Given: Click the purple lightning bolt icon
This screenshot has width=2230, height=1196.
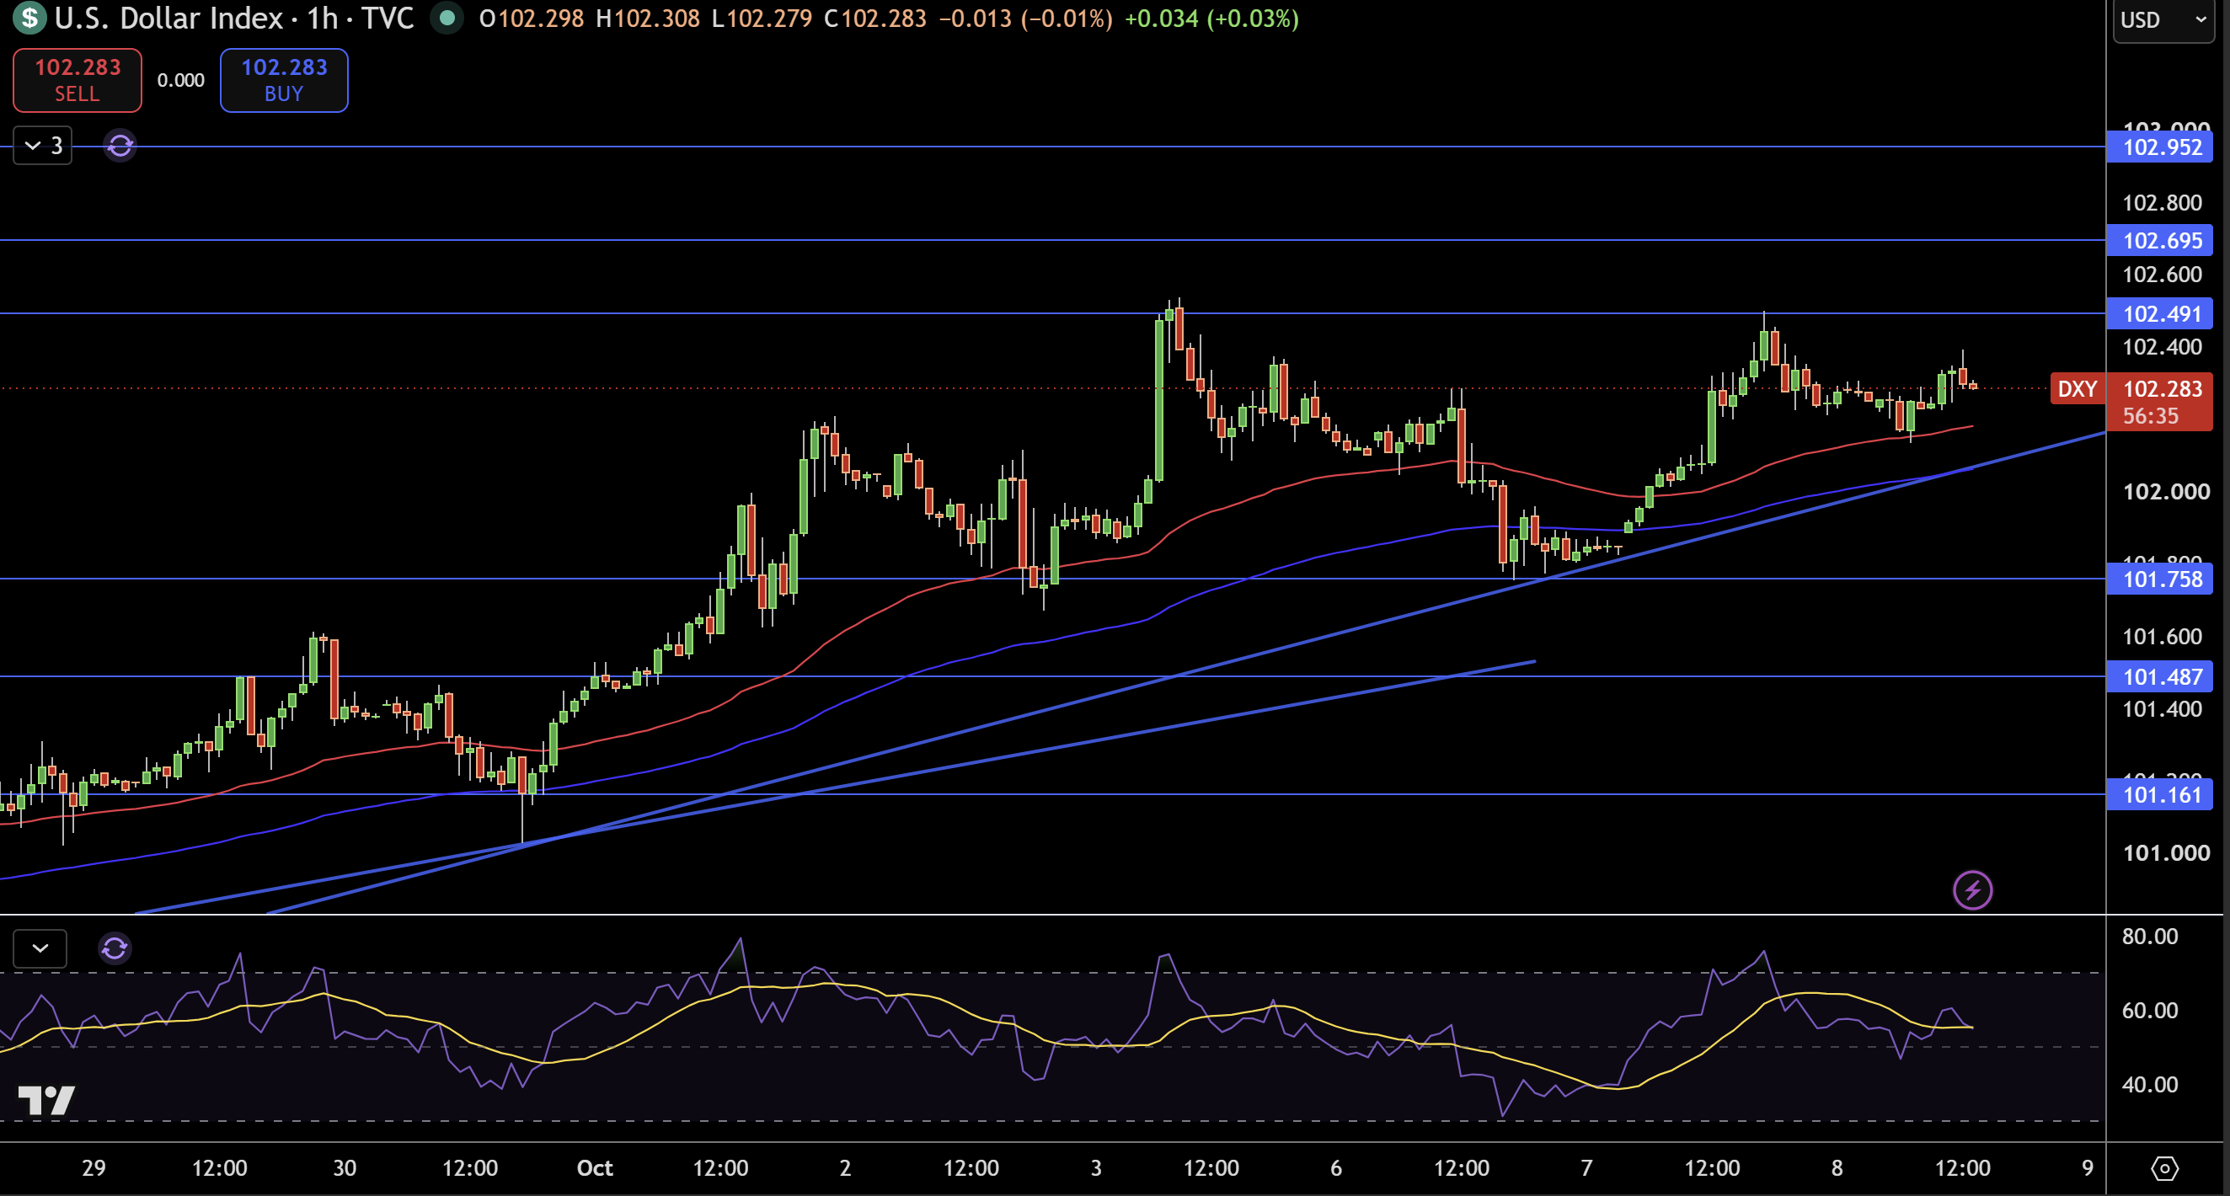Looking at the screenshot, I should 1972,889.
